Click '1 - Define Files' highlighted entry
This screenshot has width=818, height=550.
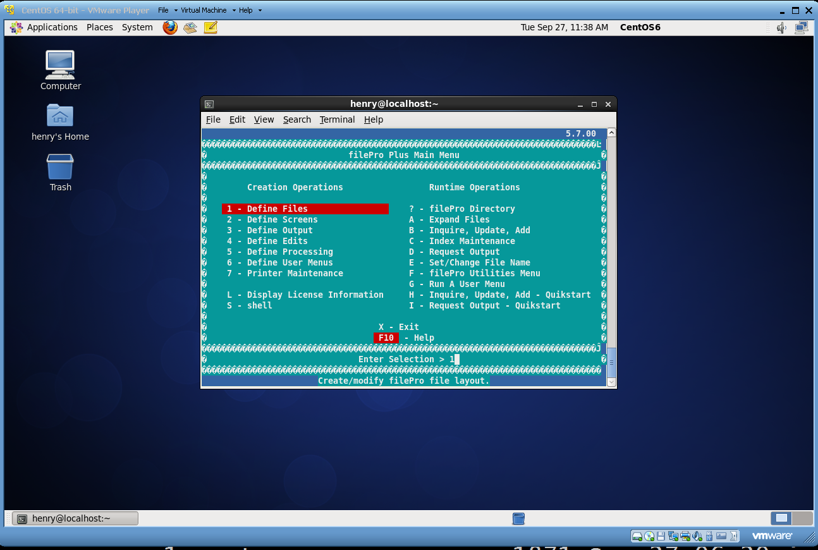[x=305, y=209]
